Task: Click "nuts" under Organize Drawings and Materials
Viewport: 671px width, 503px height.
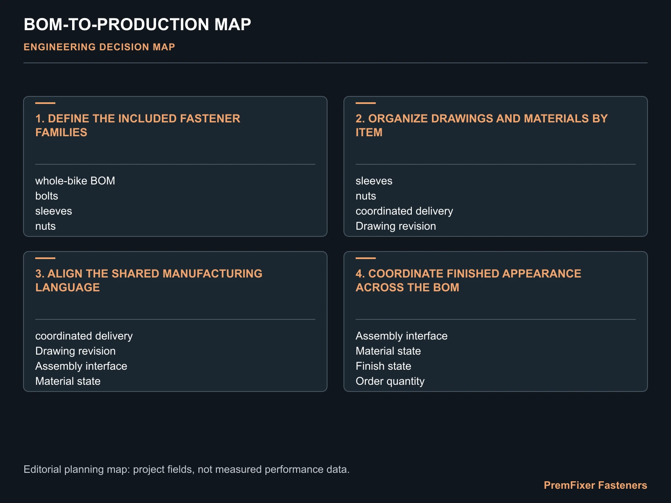Action: pyautogui.click(x=366, y=196)
